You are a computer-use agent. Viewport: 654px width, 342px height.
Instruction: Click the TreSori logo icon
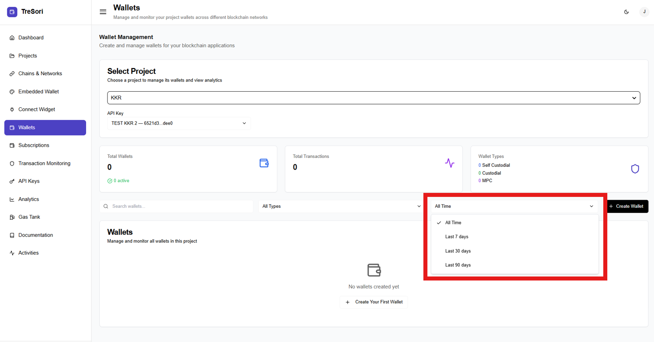click(12, 12)
